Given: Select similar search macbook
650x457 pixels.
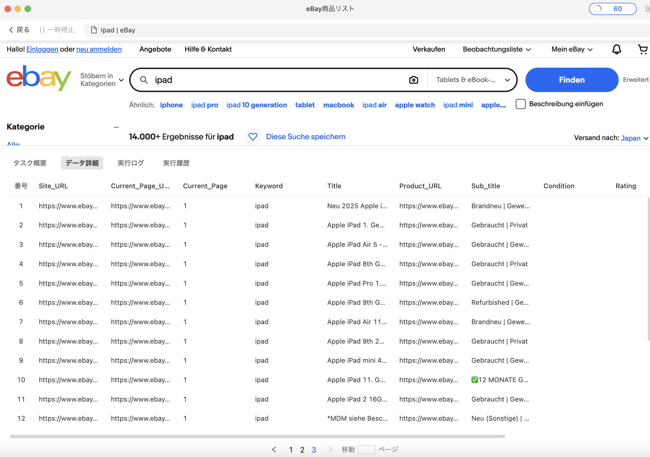Looking at the screenshot, I should click(x=339, y=105).
